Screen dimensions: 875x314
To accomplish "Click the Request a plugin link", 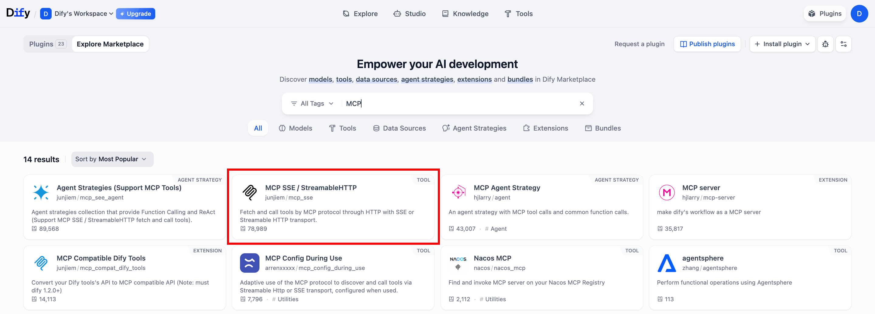I will click(x=639, y=44).
